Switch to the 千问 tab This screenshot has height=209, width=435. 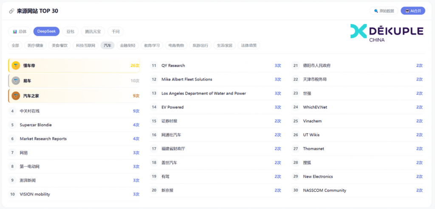116,31
